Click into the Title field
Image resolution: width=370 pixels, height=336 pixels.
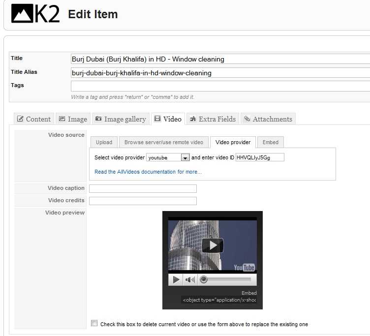point(220,59)
